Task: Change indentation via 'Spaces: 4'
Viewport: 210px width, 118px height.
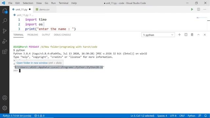Action: [x=162, y=116]
